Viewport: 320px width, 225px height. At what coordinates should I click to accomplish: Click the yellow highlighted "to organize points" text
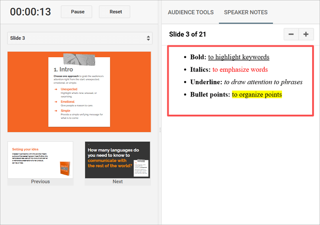point(257,95)
